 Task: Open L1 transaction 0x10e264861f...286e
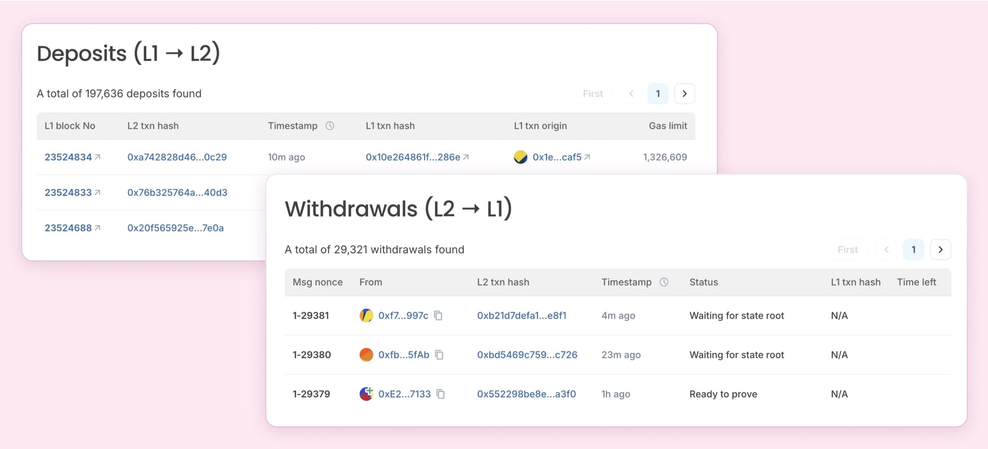tap(412, 157)
